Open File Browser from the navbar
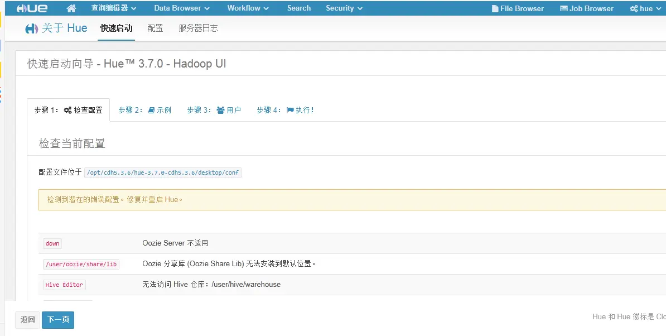Screen dimensions: 666x336 tap(518, 8)
